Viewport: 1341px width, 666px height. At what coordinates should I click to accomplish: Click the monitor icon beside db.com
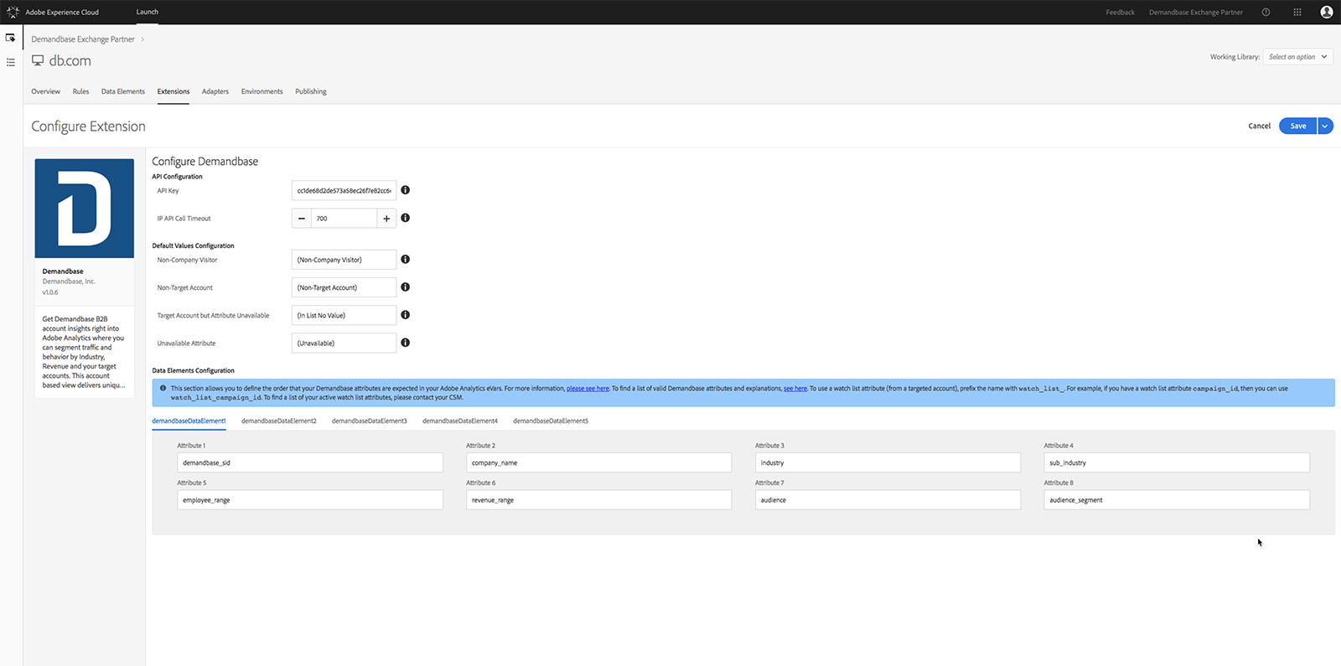(x=38, y=60)
